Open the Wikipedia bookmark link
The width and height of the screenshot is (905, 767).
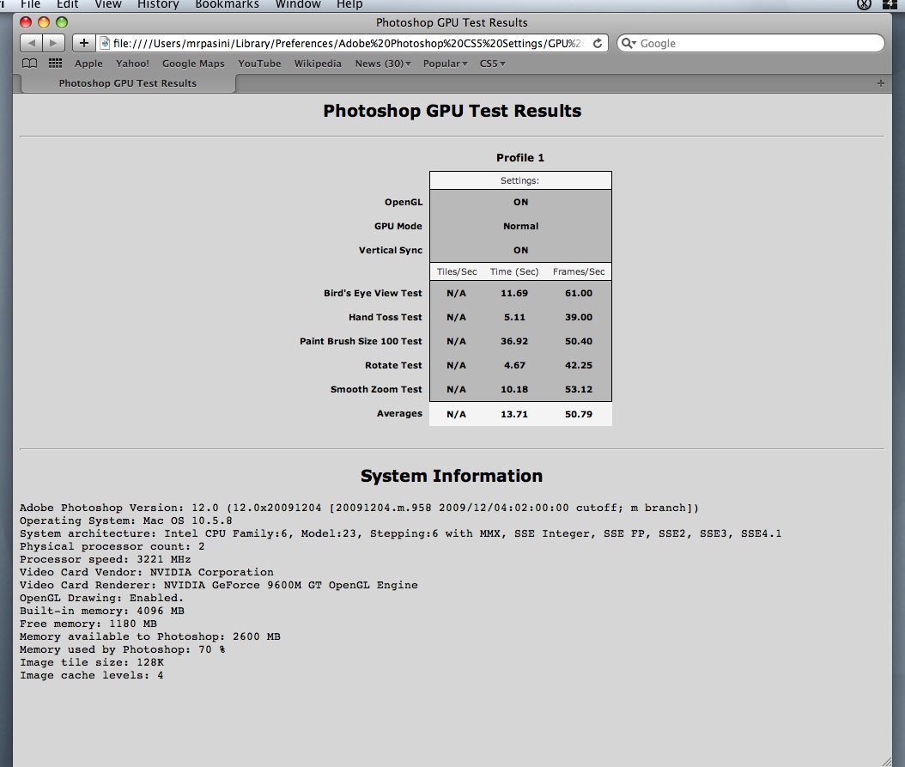pos(318,64)
